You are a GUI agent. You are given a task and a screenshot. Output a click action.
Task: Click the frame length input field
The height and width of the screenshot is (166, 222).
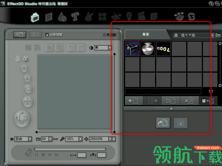(x=82, y=155)
